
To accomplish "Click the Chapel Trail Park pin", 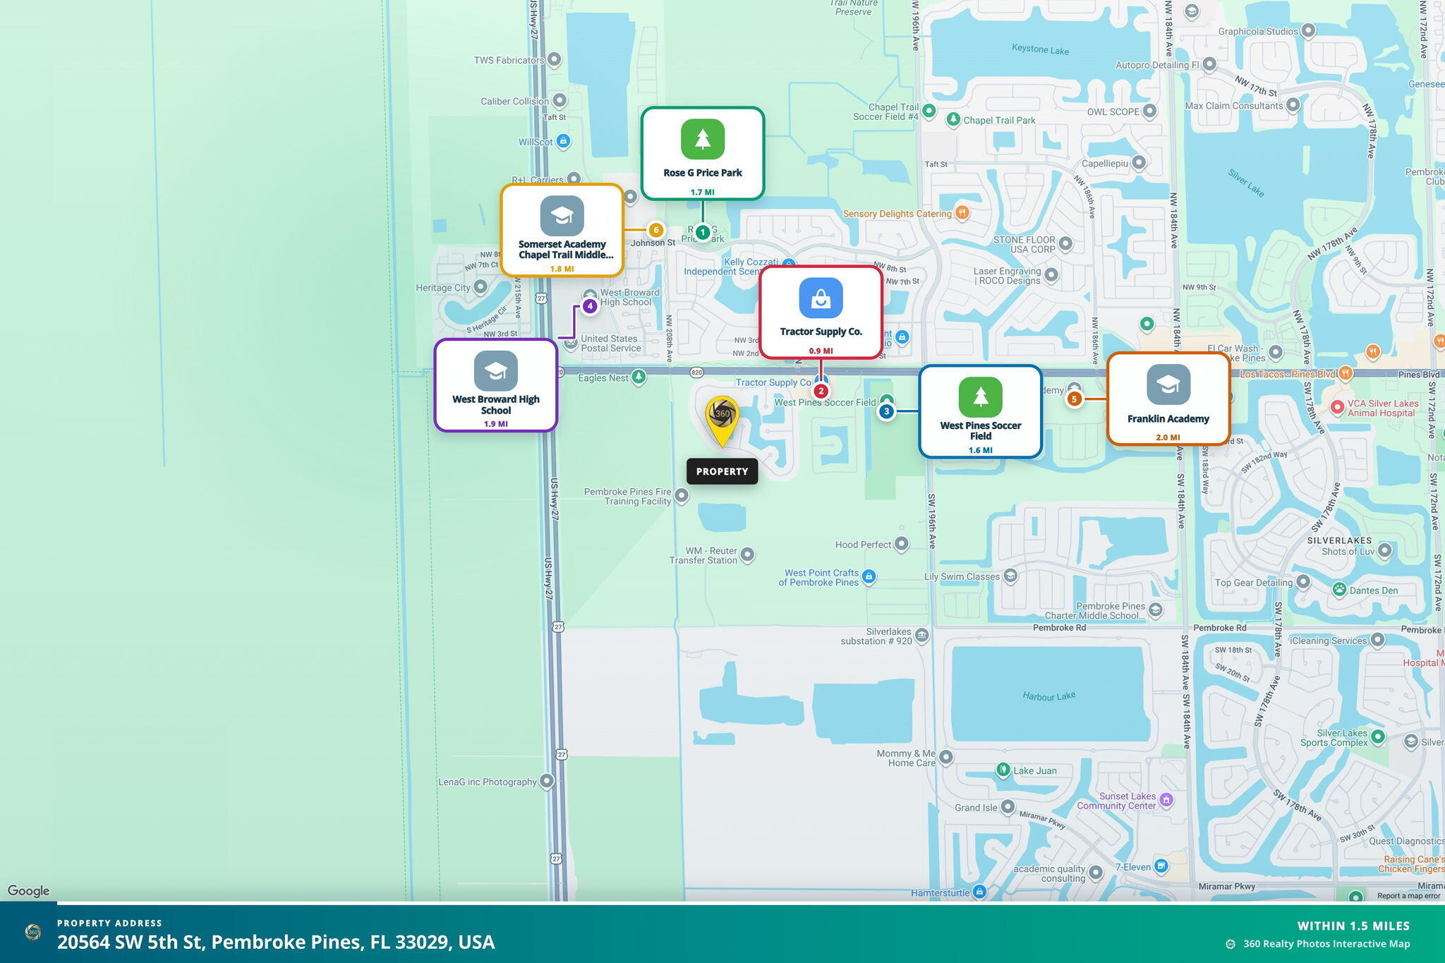I will (953, 119).
